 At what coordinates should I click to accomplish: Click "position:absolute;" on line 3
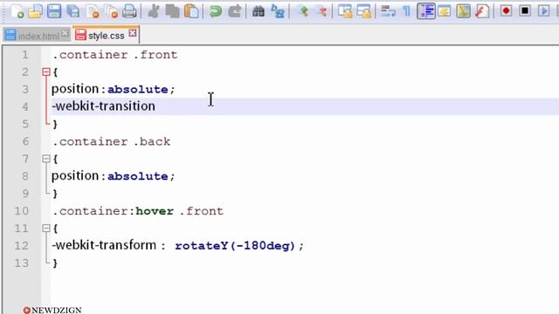tap(114, 89)
